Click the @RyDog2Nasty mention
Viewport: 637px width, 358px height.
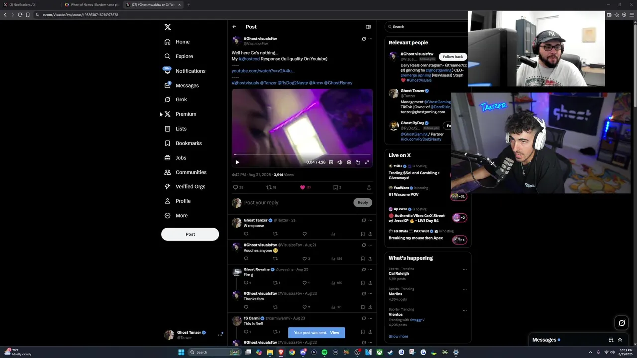coord(293,83)
